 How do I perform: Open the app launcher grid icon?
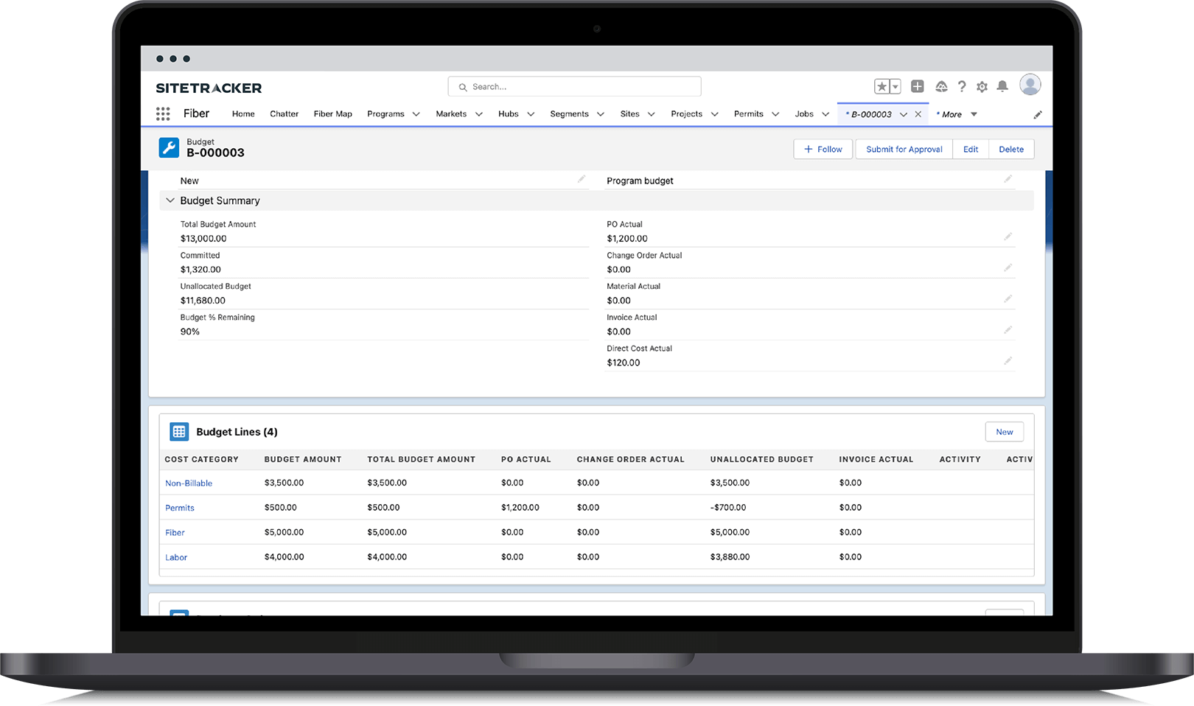pos(163,113)
